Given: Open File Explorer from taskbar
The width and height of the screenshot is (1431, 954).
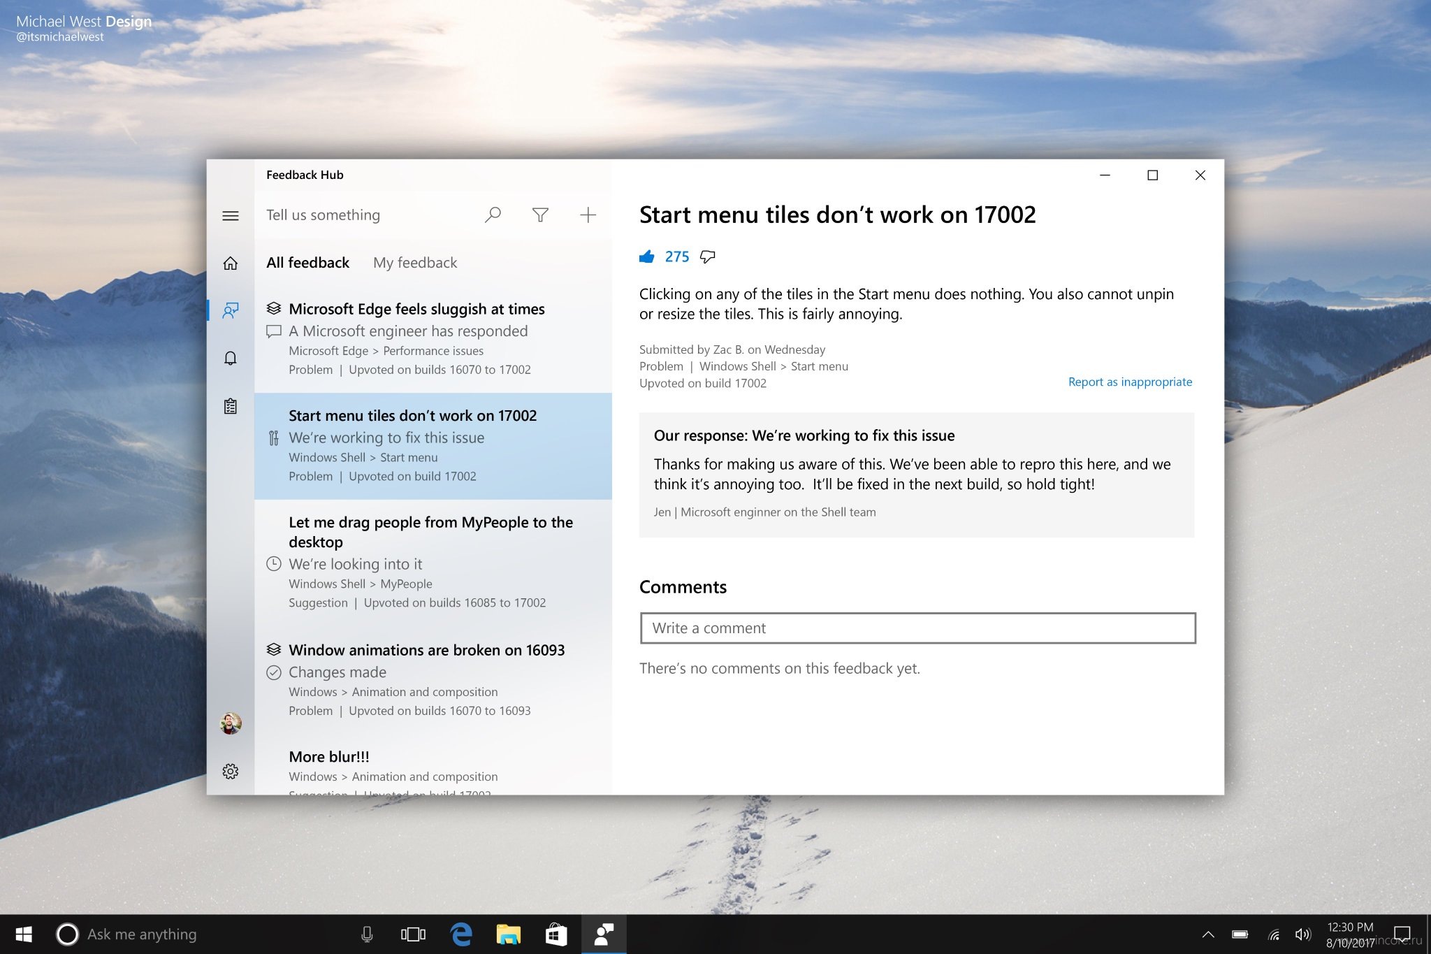Looking at the screenshot, I should tap(509, 934).
